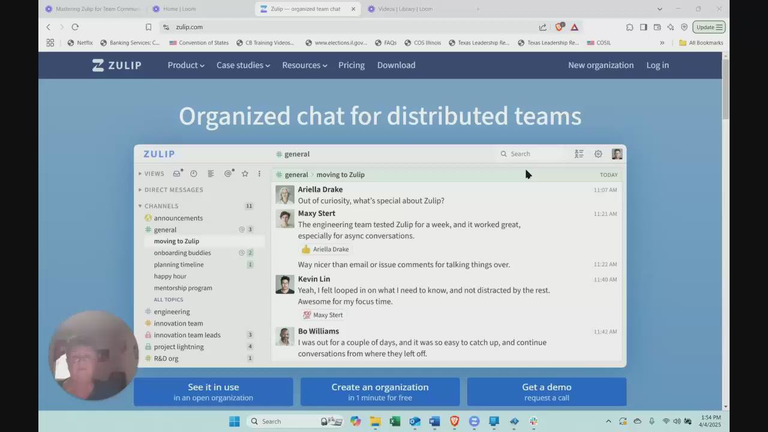Click the Get a demo button

(547, 392)
